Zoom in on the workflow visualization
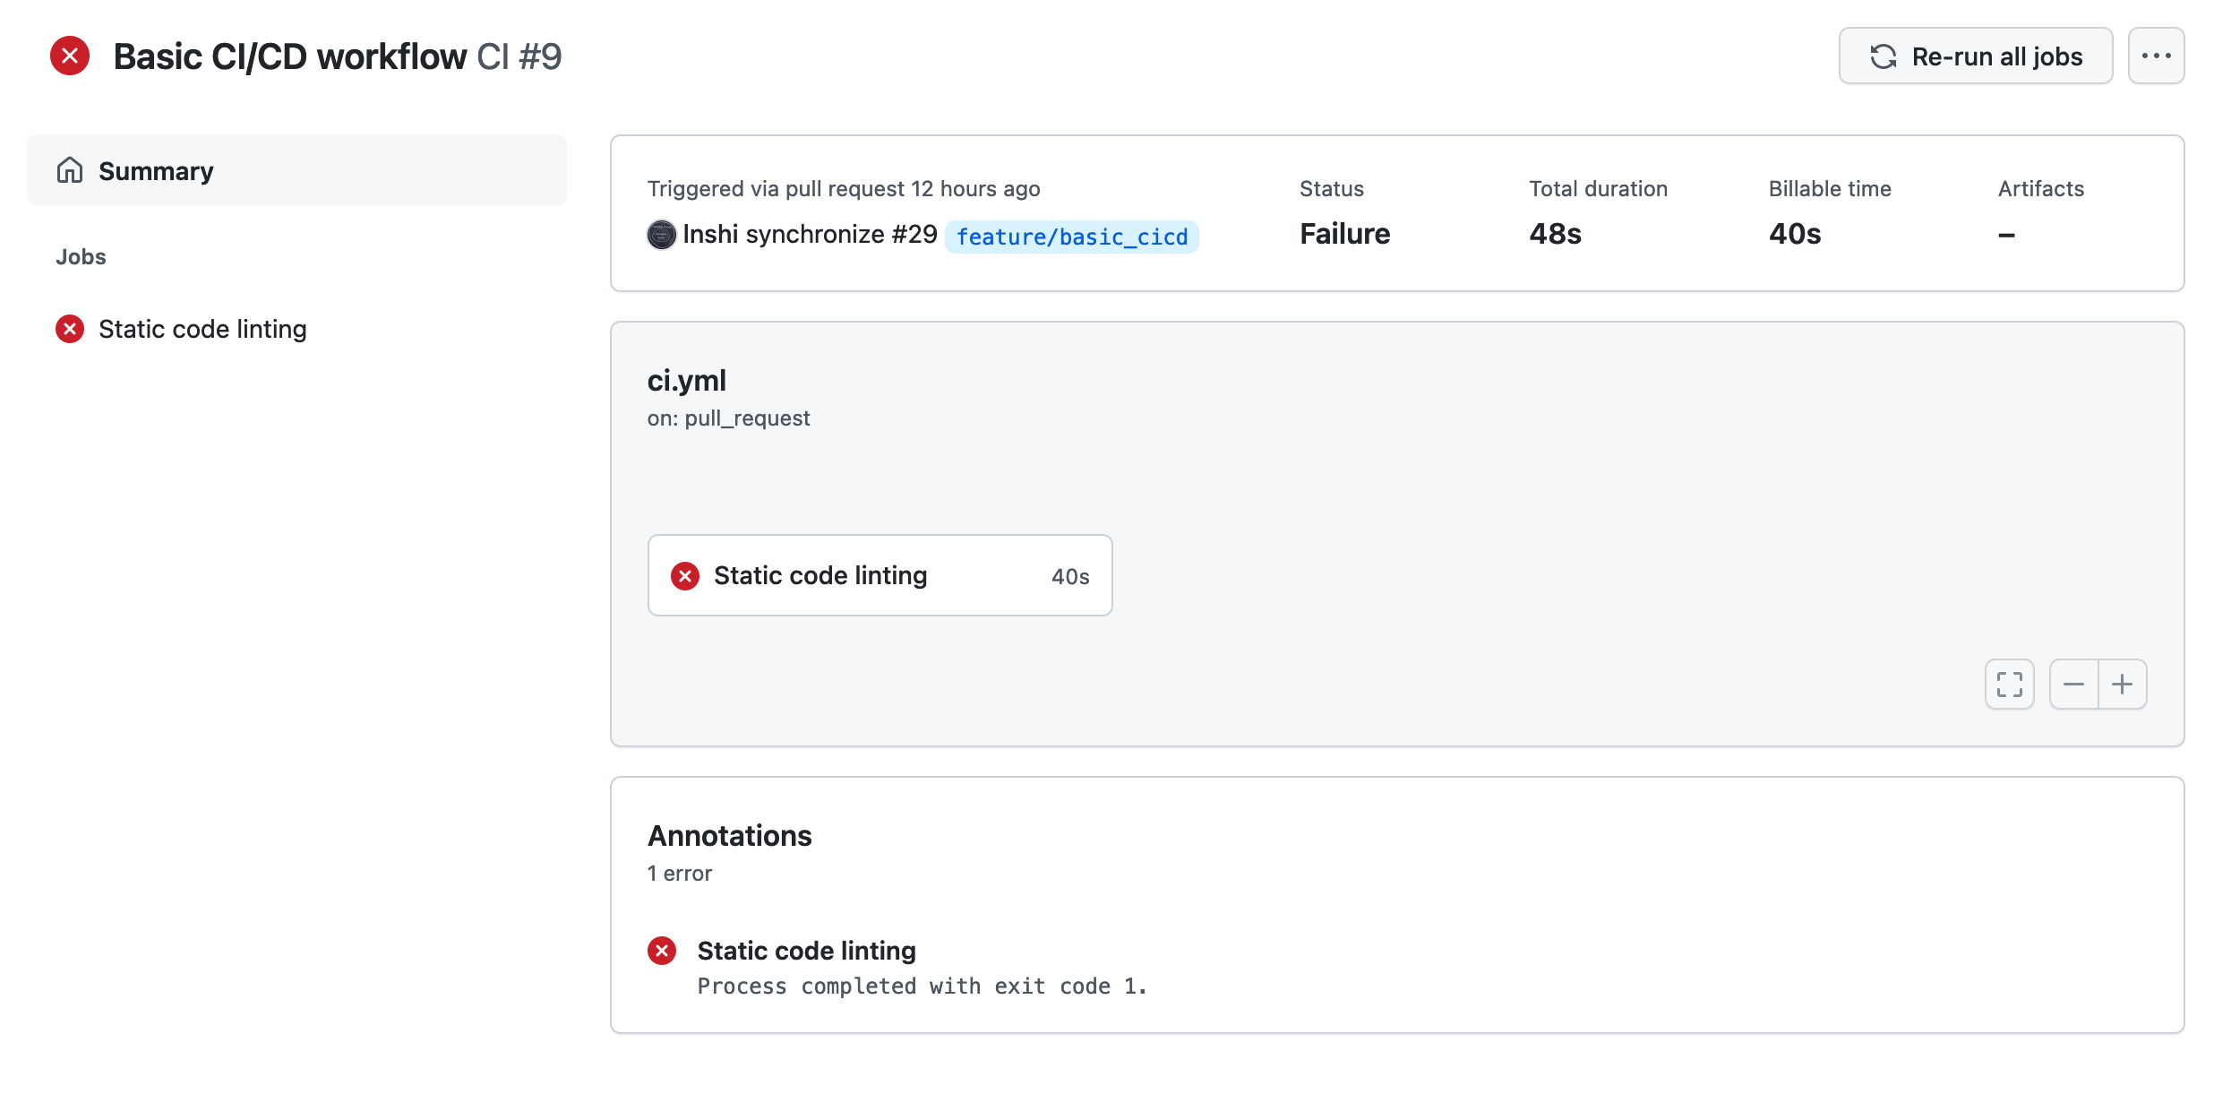 pyautogui.click(x=2123, y=684)
